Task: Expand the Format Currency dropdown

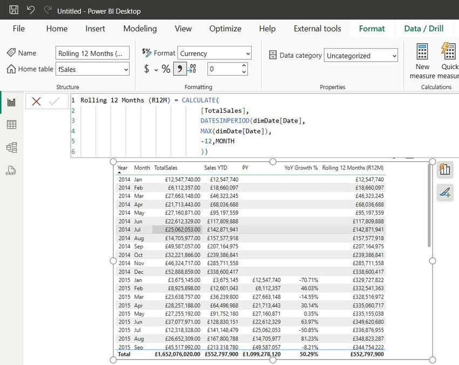Action: 214,53
